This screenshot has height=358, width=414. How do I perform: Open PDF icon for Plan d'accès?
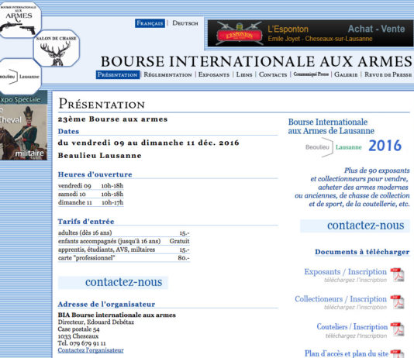pos(398,353)
